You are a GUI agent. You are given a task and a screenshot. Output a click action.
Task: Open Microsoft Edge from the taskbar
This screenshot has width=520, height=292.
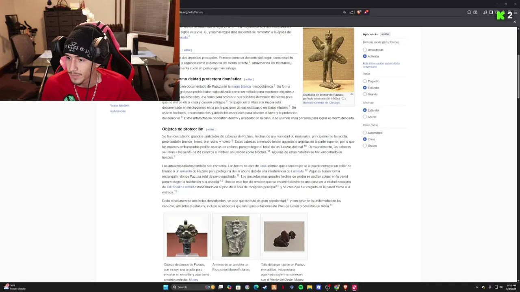tap(256, 287)
